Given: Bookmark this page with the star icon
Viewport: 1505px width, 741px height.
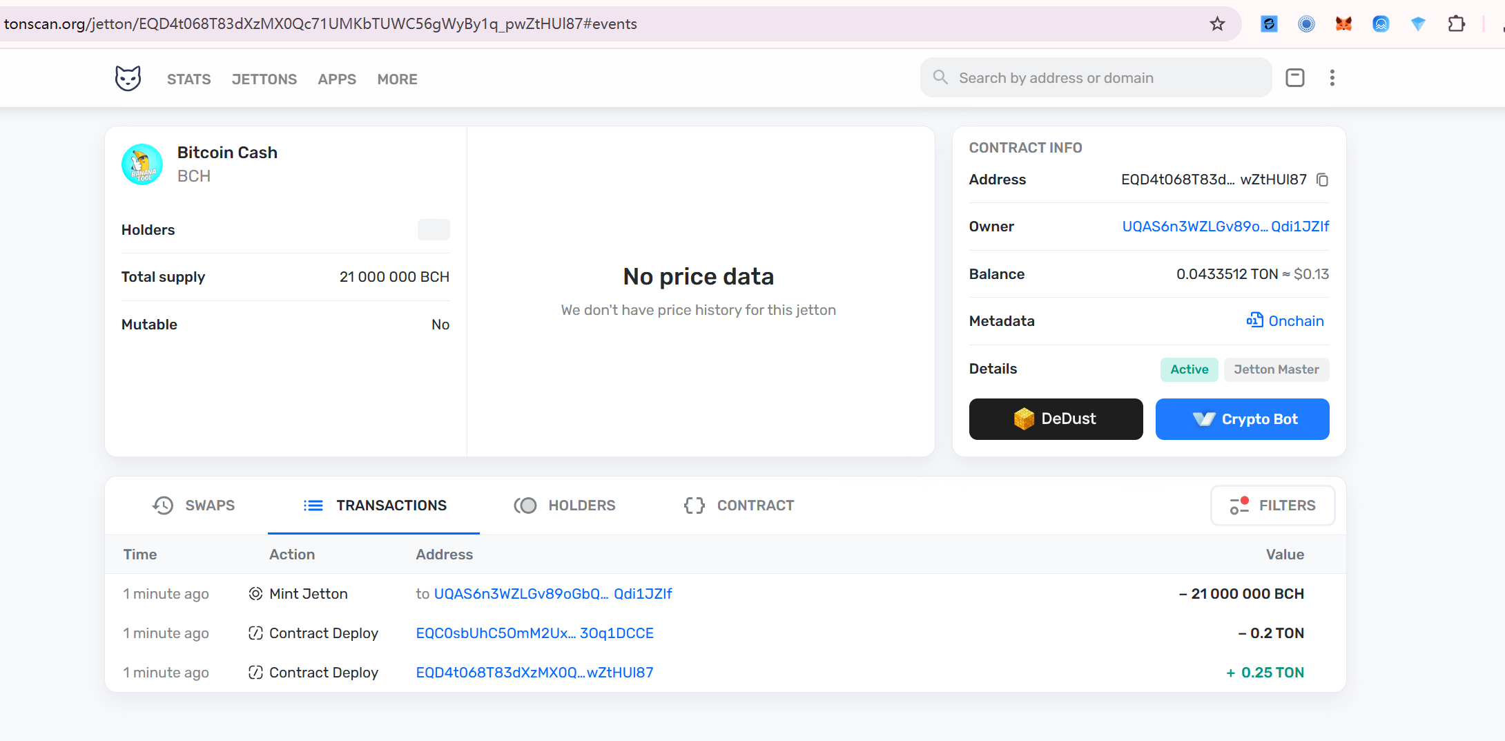Looking at the screenshot, I should point(1217,24).
